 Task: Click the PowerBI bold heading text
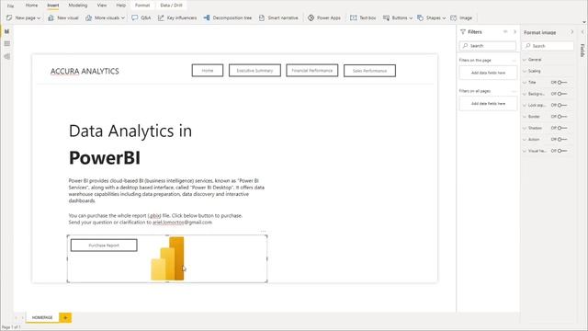pos(105,157)
